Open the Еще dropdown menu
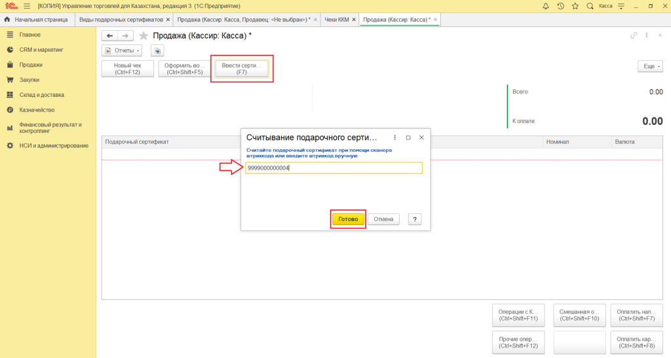This screenshot has height=358, width=671. coord(650,66)
